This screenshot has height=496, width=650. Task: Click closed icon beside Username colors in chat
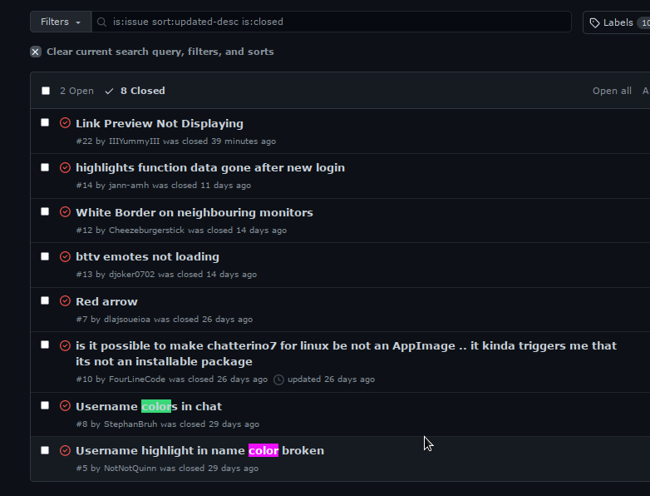tap(65, 405)
